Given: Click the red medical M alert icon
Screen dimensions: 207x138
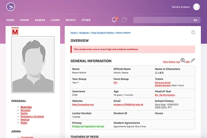Looking at the screenshot, I should [15, 32].
